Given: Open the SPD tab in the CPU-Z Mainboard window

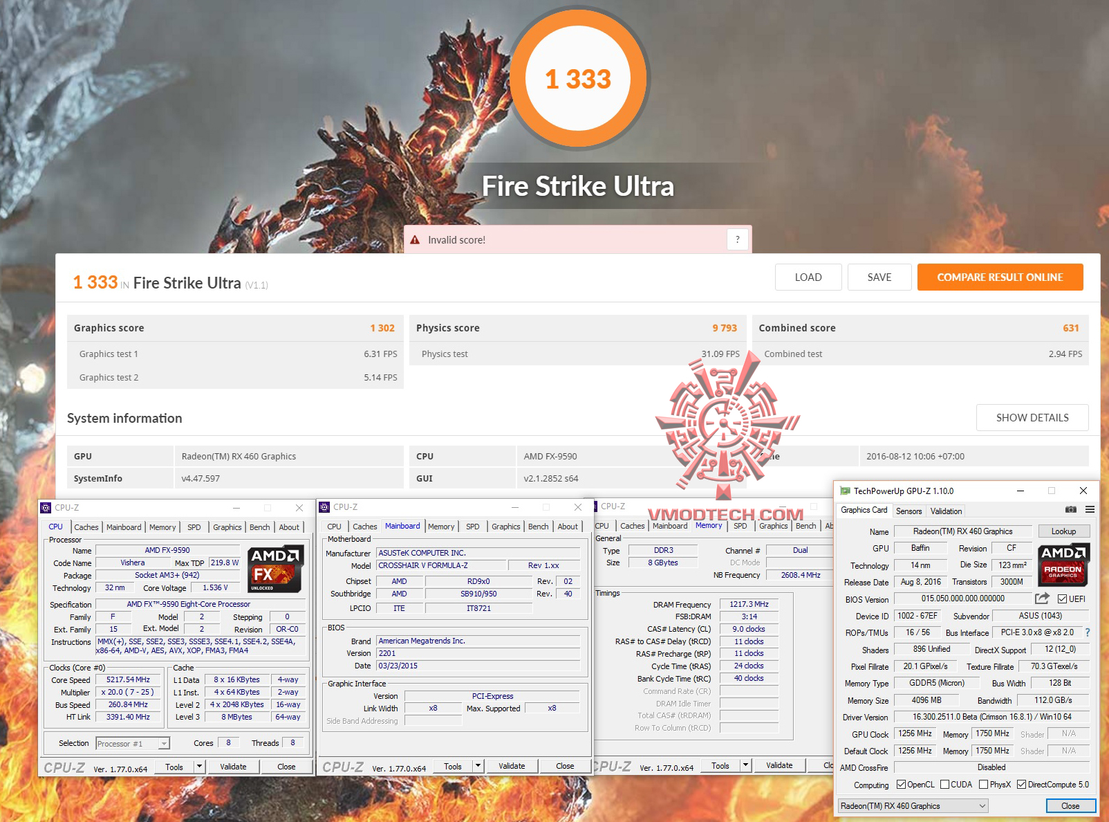Looking at the screenshot, I should point(473,527).
